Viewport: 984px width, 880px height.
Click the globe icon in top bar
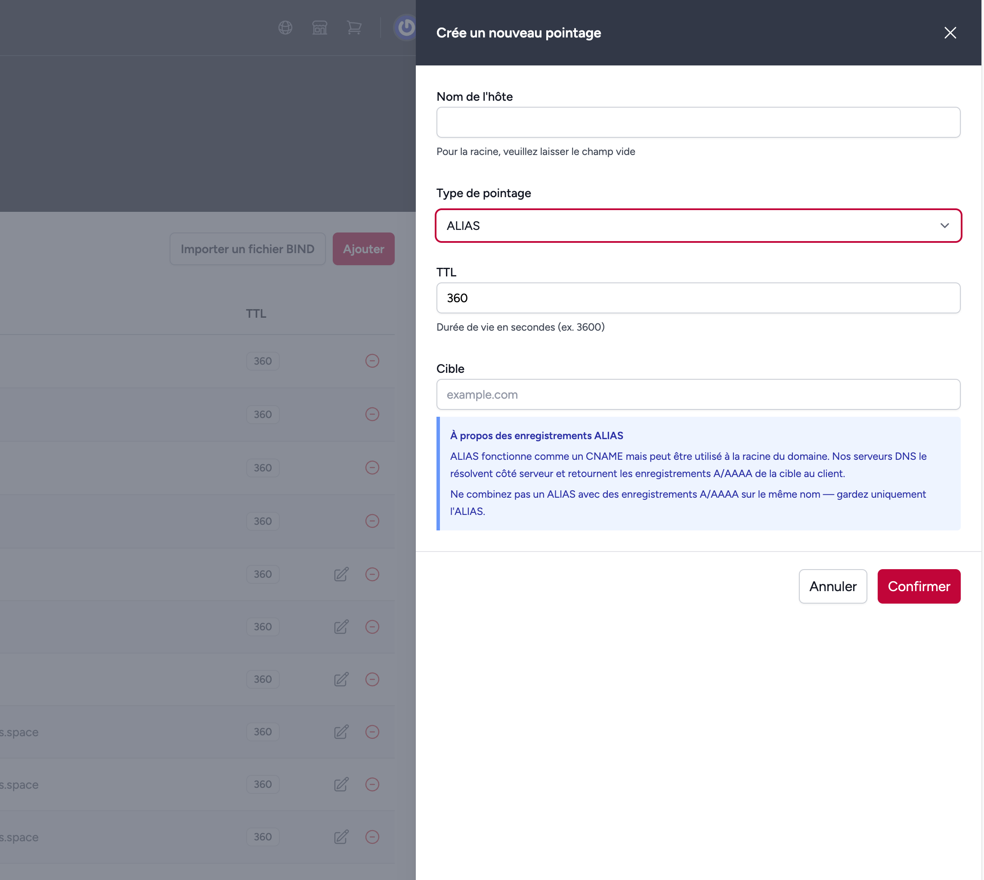285,28
